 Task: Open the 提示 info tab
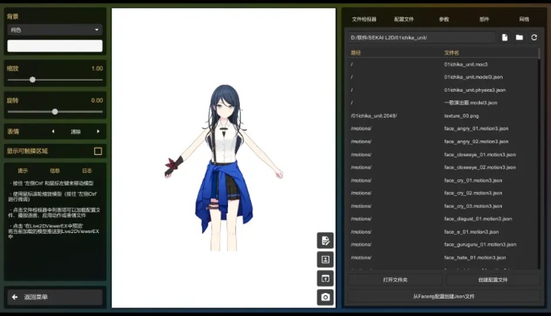(23, 171)
